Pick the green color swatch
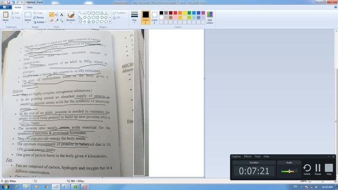This screenshot has height=190, width=338. pyautogui.click(x=189, y=13)
